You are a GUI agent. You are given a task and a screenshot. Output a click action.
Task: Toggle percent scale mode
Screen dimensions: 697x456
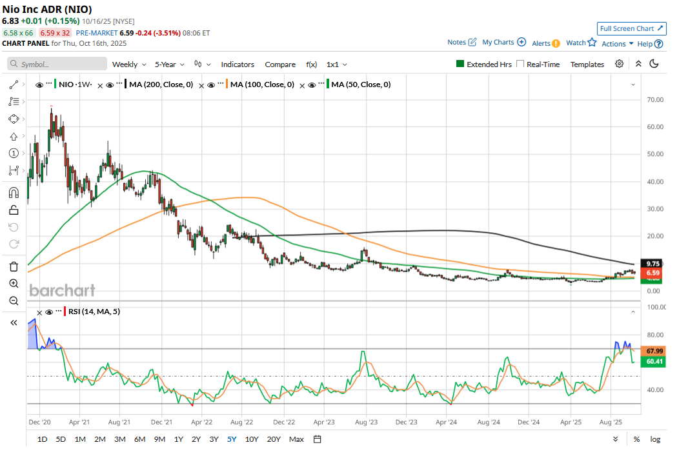pyautogui.click(x=636, y=439)
